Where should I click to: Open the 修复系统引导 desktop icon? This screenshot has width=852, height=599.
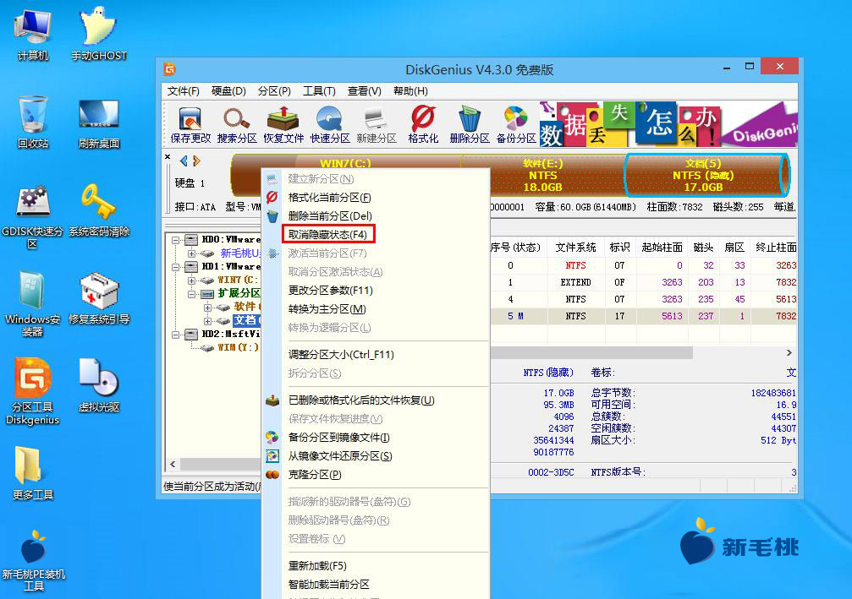[98, 298]
